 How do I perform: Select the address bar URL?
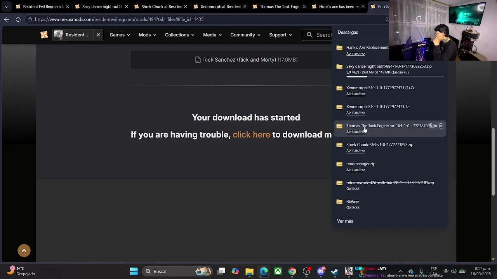point(119,19)
